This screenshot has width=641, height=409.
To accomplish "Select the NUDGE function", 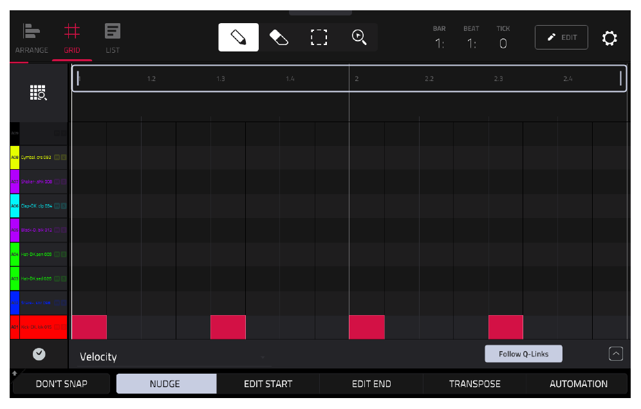I will coord(166,384).
